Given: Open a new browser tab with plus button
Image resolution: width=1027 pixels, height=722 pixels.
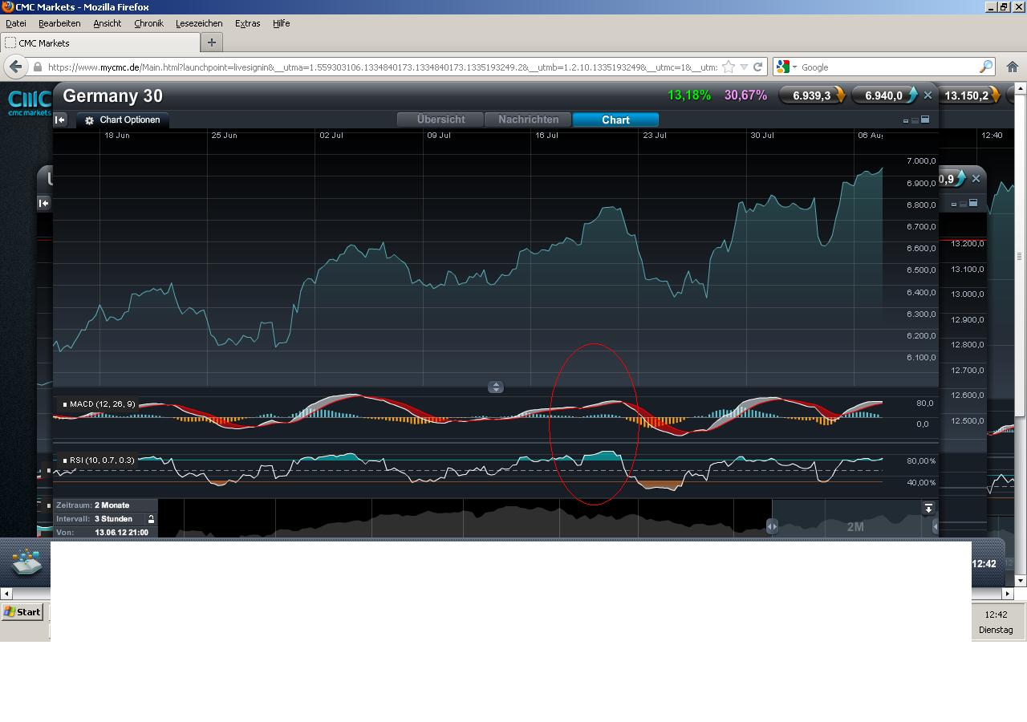Looking at the screenshot, I should pyautogui.click(x=212, y=43).
